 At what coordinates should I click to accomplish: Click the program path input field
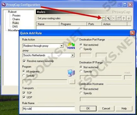pyautogui.click(x=45, y=82)
